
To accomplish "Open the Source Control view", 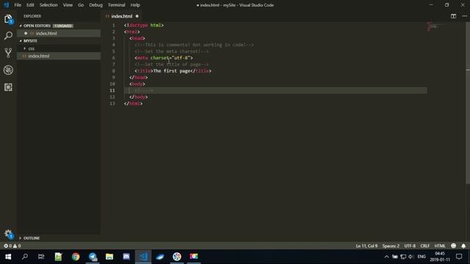I will pos(8,53).
